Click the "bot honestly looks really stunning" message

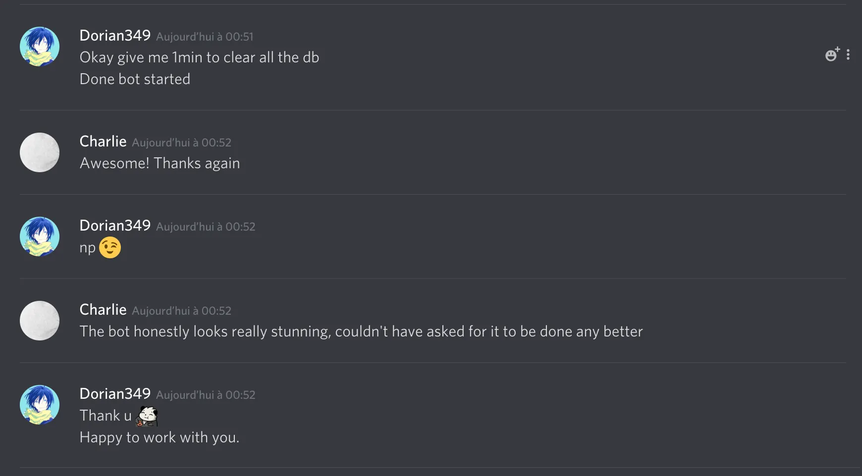click(361, 332)
